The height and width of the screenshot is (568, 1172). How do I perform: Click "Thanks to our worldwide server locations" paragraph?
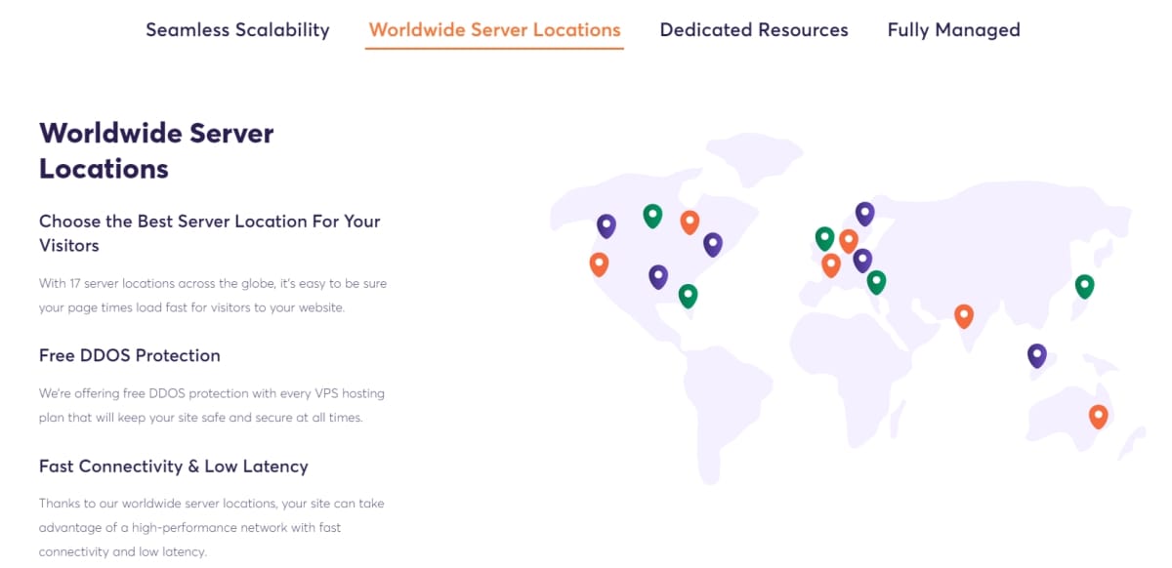tap(212, 528)
